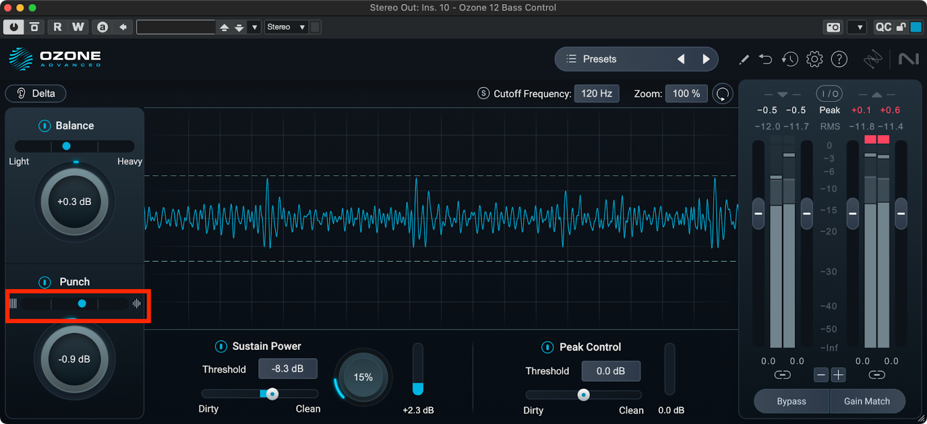Click the waveform reset circular icon
Image resolution: width=927 pixels, height=424 pixels.
(x=722, y=94)
